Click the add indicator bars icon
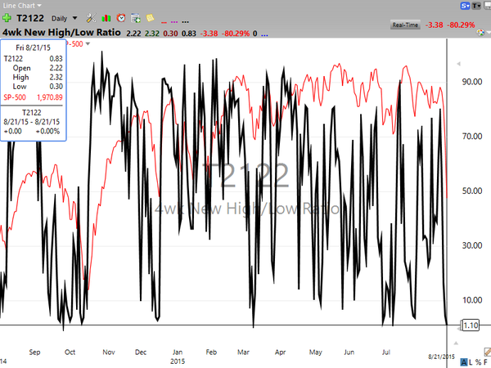This screenshot has width=491, height=368. coord(106,18)
